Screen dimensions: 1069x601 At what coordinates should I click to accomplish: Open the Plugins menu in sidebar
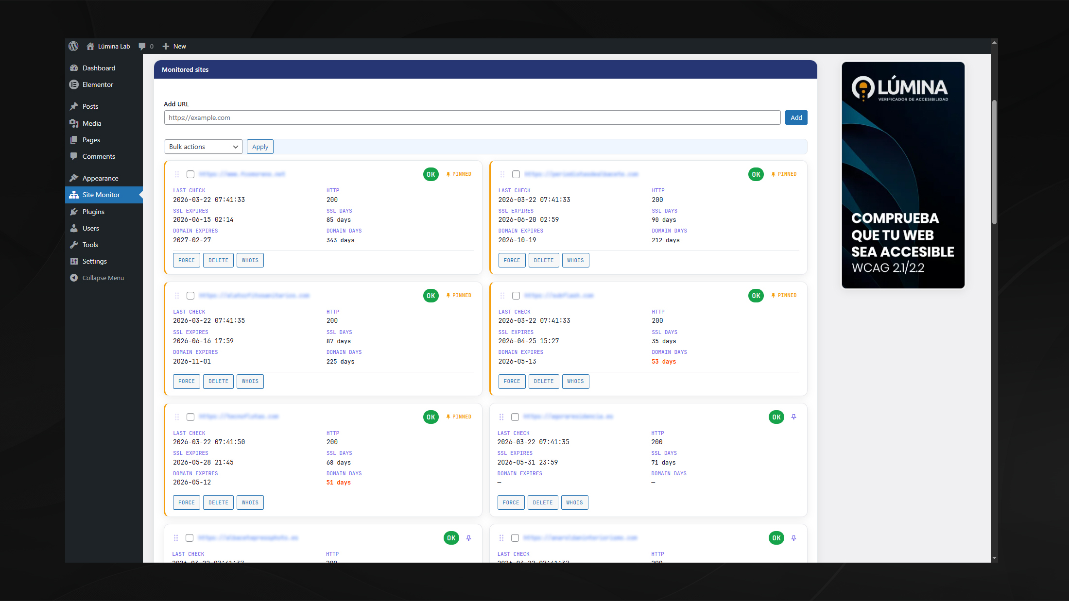pos(93,212)
